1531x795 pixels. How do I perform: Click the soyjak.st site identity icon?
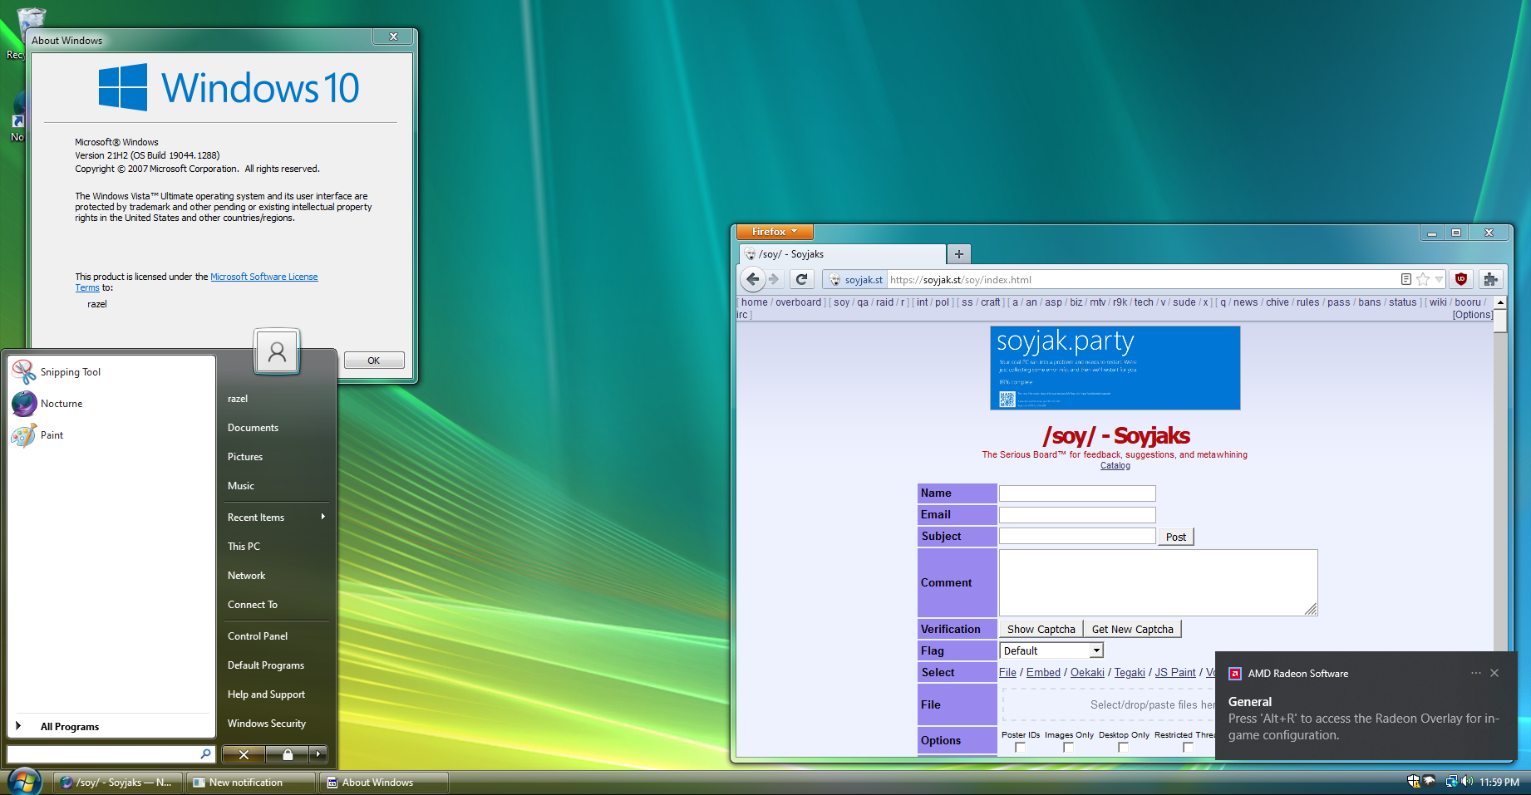point(856,280)
